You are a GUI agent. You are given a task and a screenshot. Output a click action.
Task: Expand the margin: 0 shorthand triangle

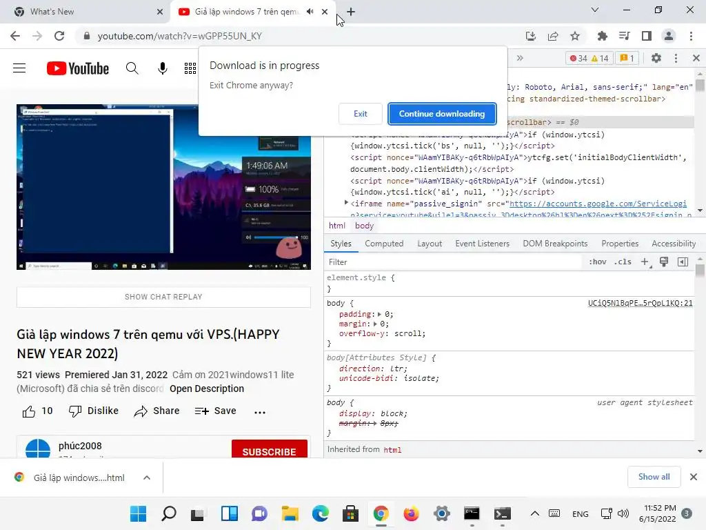374,324
